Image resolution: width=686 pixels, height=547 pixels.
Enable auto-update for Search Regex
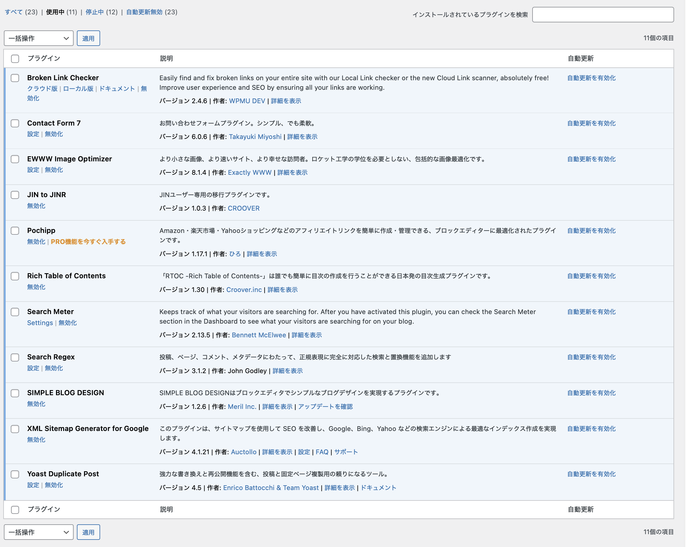click(592, 357)
